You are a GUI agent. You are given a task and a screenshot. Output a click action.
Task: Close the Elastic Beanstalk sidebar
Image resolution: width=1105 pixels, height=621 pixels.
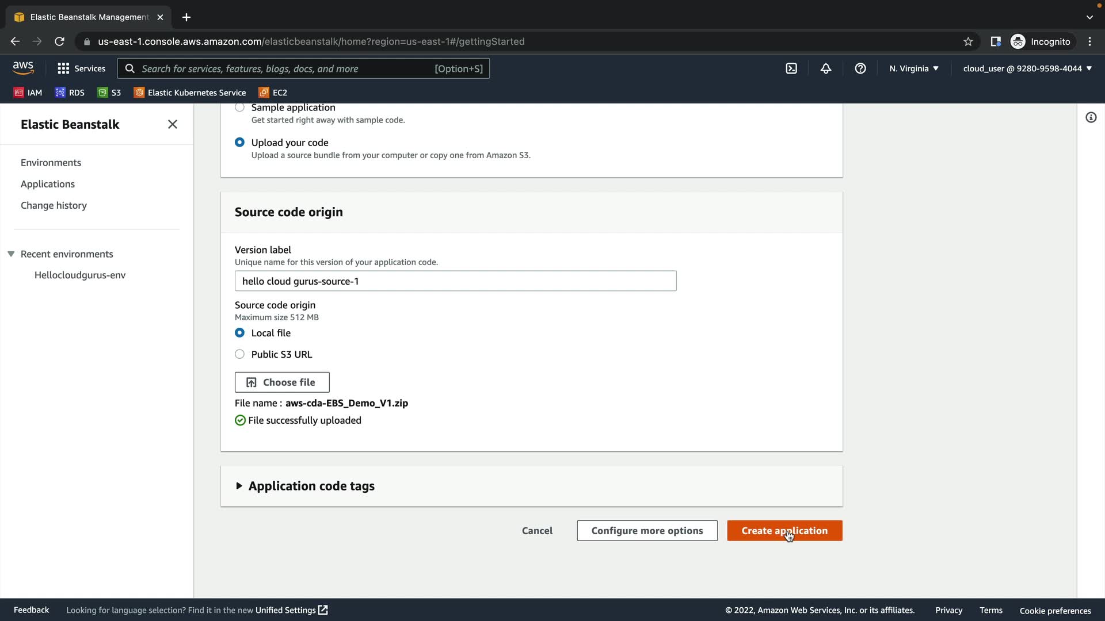[x=172, y=124]
